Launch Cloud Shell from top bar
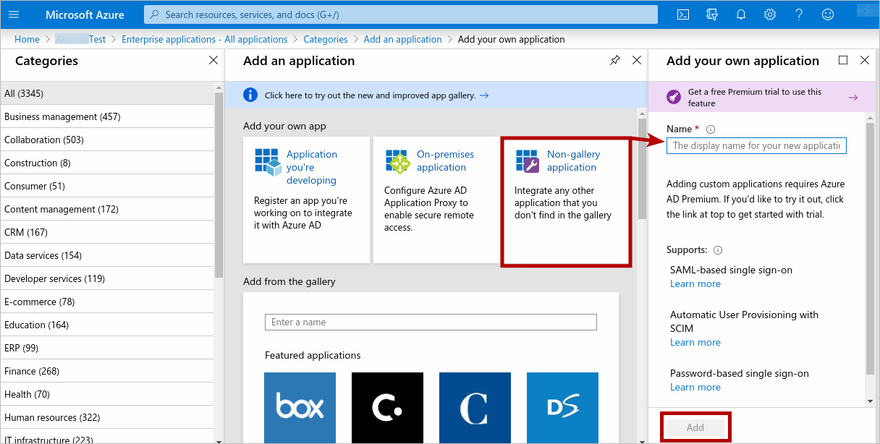Viewport: 880px width, 444px height. [x=682, y=14]
